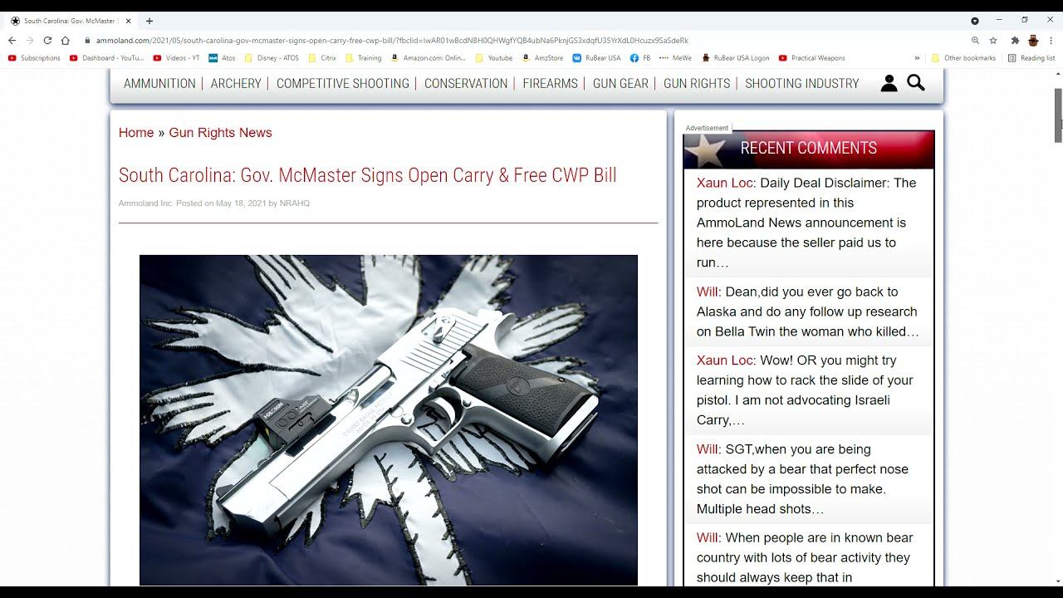The height and width of the screenshot is (598, 1063).
Task: Open the GUN RIGHTS menu
Action: (697, 83)
